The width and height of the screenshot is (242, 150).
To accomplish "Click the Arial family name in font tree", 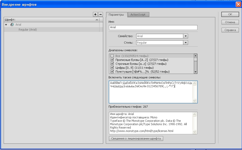I will click(18, 25).
